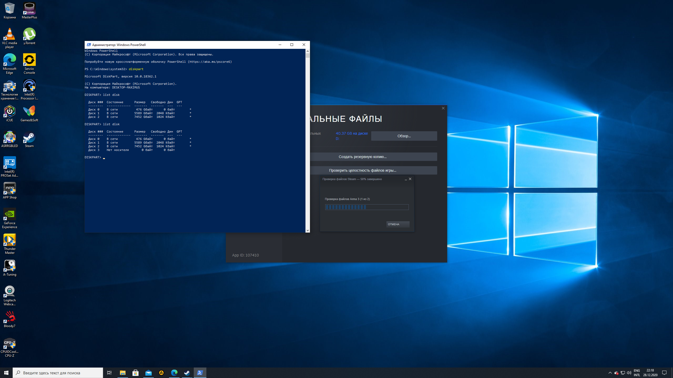Show hidden system tray icons

click(610, 373)
